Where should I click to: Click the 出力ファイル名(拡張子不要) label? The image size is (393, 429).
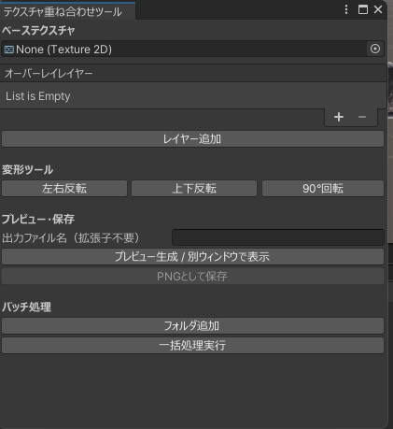click(x=71, y=238)
